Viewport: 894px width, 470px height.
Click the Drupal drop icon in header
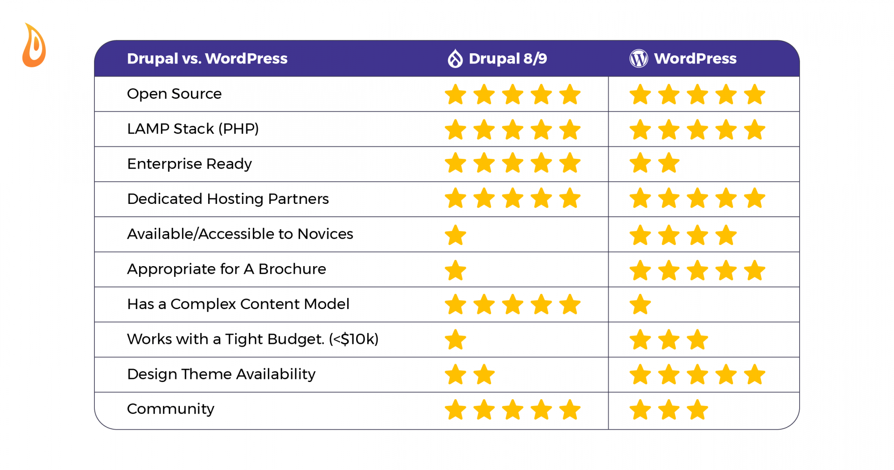(455, 58)
